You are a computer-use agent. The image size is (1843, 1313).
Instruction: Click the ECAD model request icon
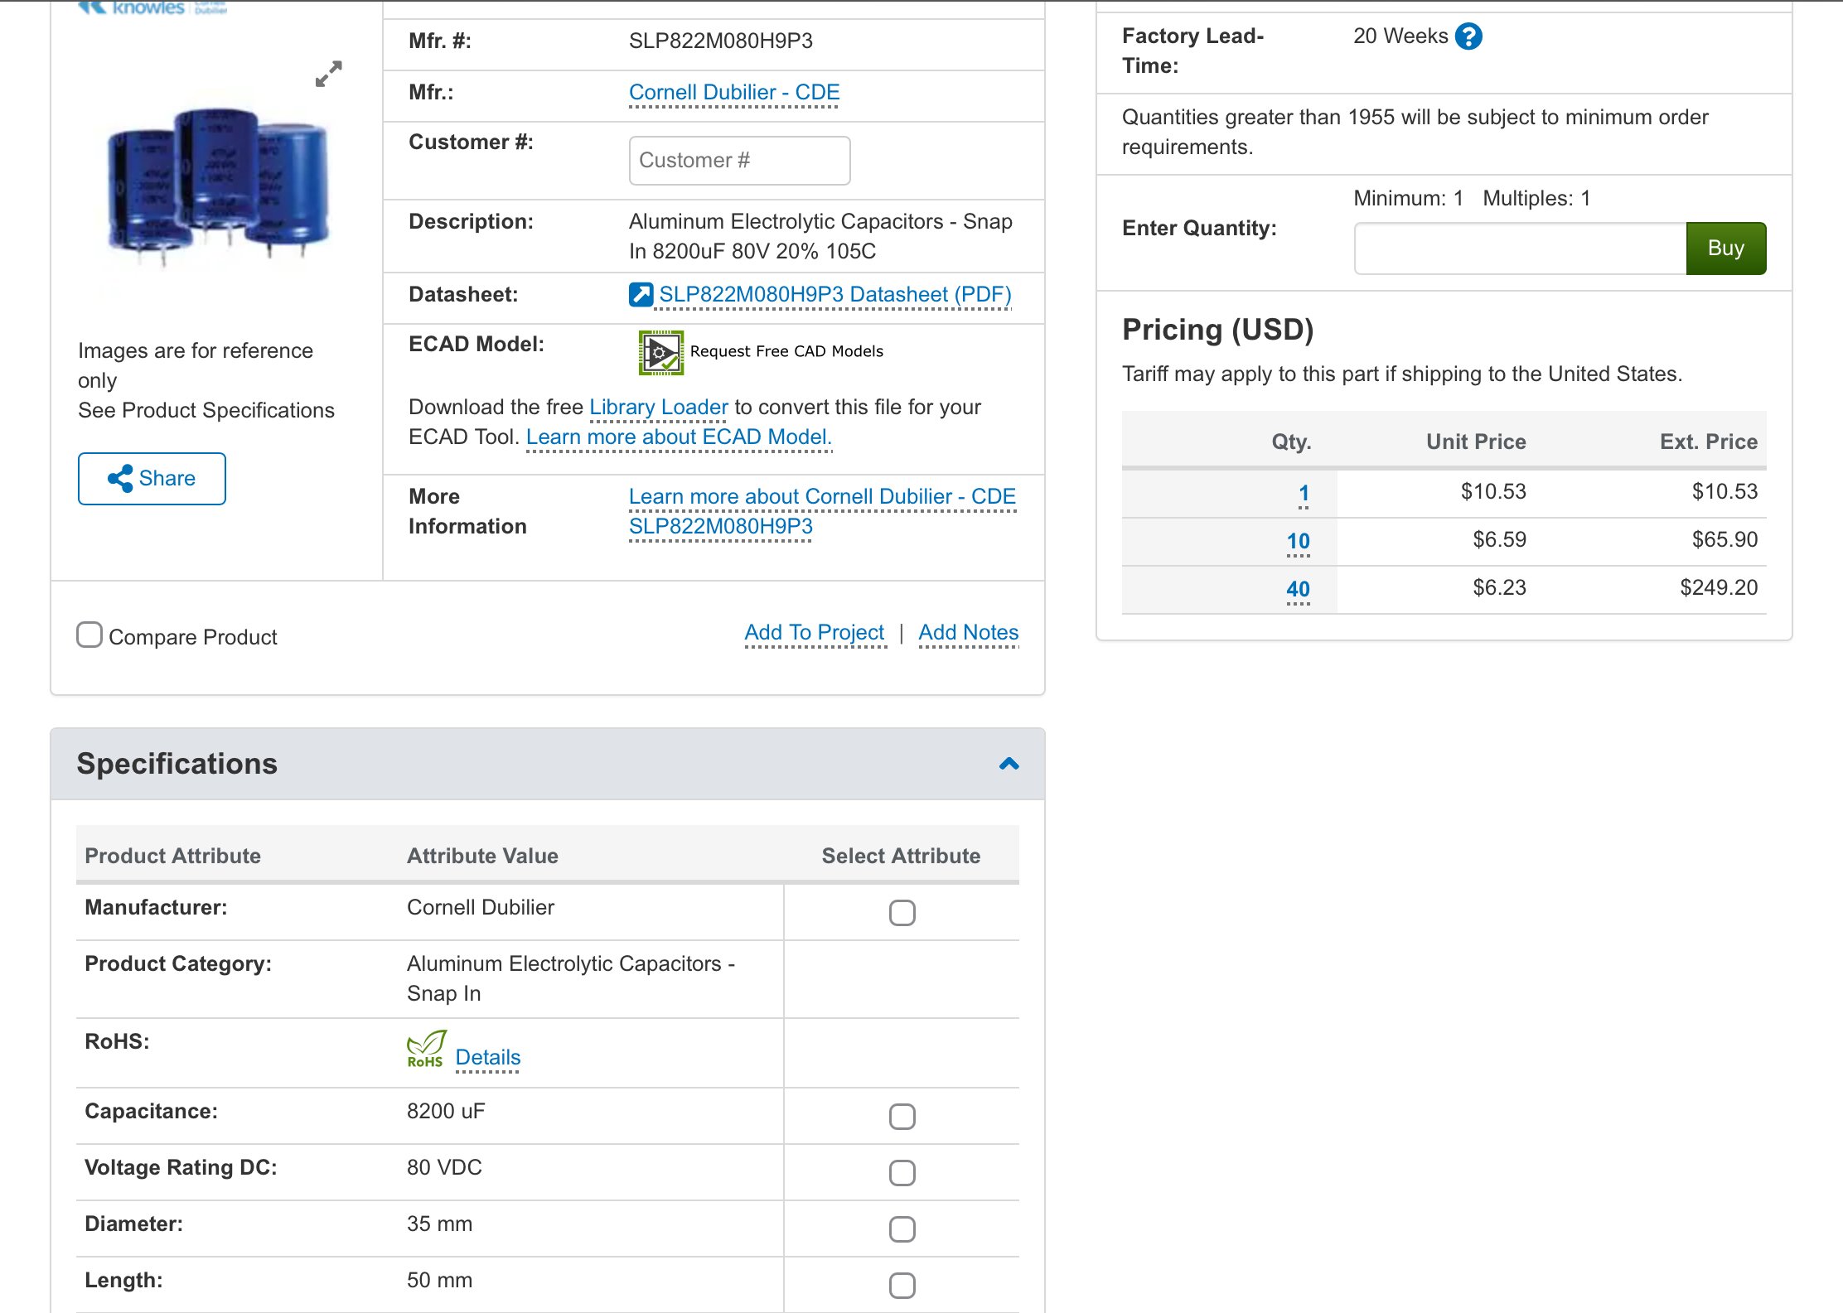coord(660,353)
